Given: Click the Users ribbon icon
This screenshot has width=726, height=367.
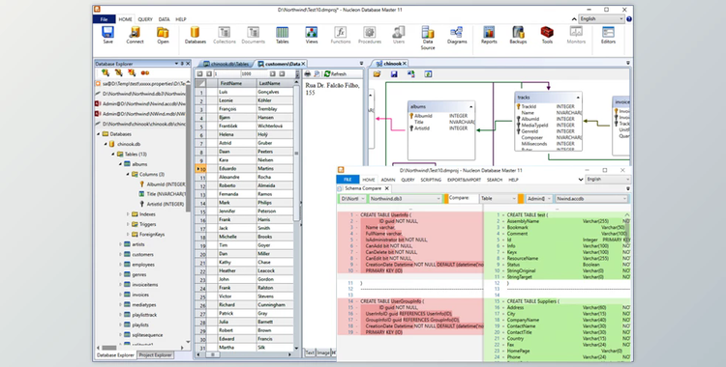Looking at the screenshot, I should pyautogui.click(x=399, y=35).
